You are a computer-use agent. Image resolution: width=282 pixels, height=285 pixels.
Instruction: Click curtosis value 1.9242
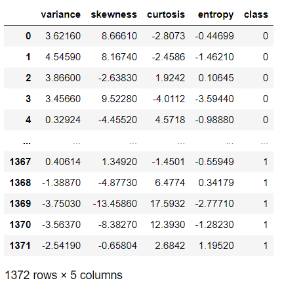coord(170,78)
